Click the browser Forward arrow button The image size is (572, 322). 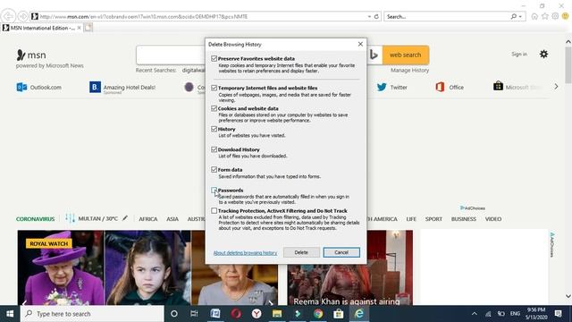point(23,16)
